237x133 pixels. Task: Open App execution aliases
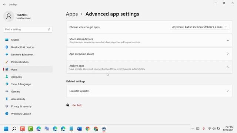[149, 54]
